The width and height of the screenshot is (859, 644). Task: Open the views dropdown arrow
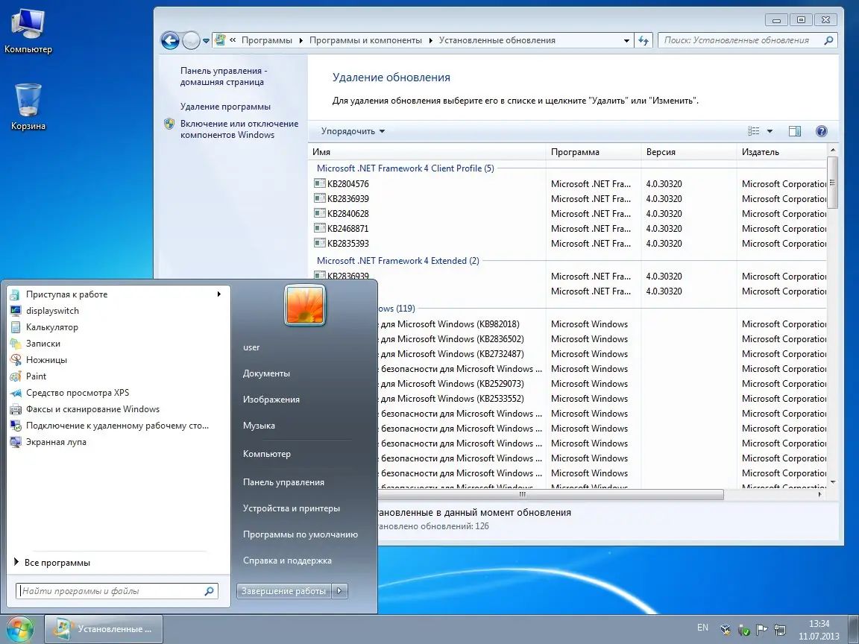[769, 130]
